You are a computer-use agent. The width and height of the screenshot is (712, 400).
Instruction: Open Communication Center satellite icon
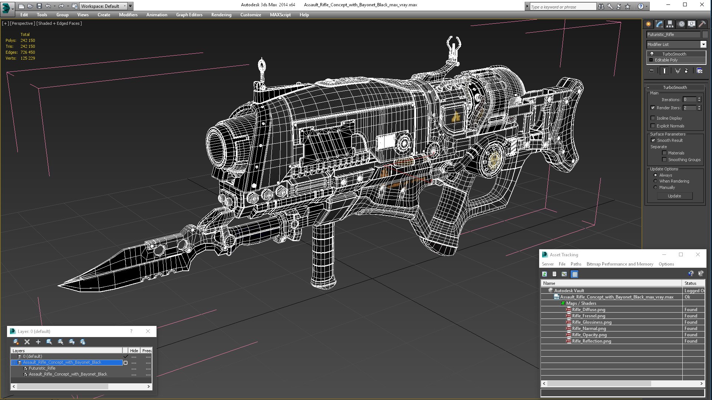(x=619, y=6)
